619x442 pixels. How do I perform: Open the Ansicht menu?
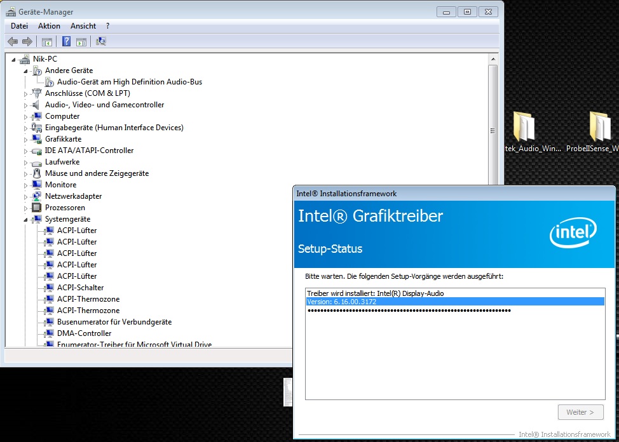click(x=83, y=26)
